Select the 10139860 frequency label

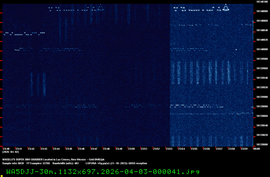pyautogui.click(x=262, y=116)
